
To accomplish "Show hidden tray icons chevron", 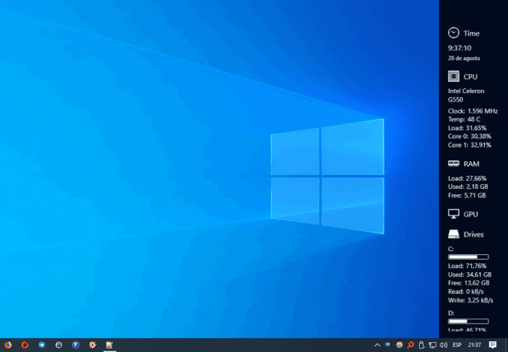I will coord(378,345).
